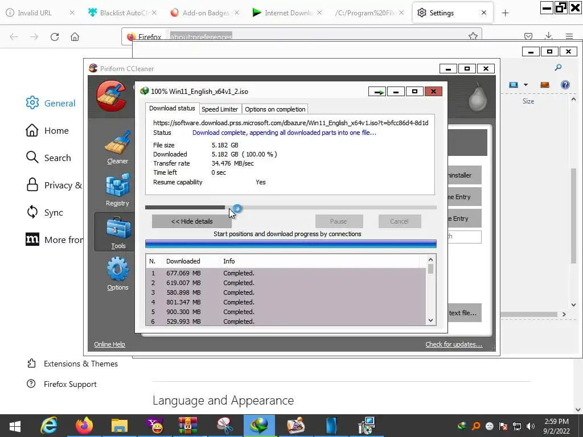Open the Firefox Support link

[x=61, y=384]
